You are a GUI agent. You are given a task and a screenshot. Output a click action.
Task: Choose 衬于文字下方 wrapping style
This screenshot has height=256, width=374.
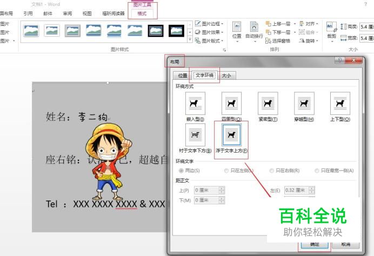click(x=195, y=138)
